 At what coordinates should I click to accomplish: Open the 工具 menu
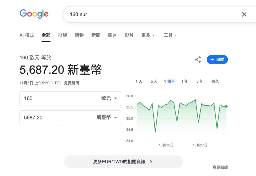pos(170,35)
